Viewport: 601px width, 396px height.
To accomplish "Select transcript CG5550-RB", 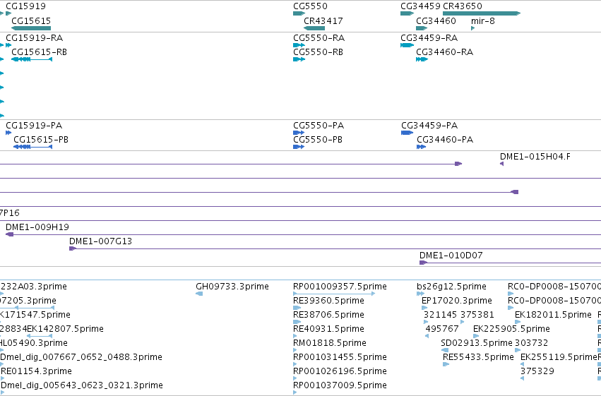I will tap(299, 59).
